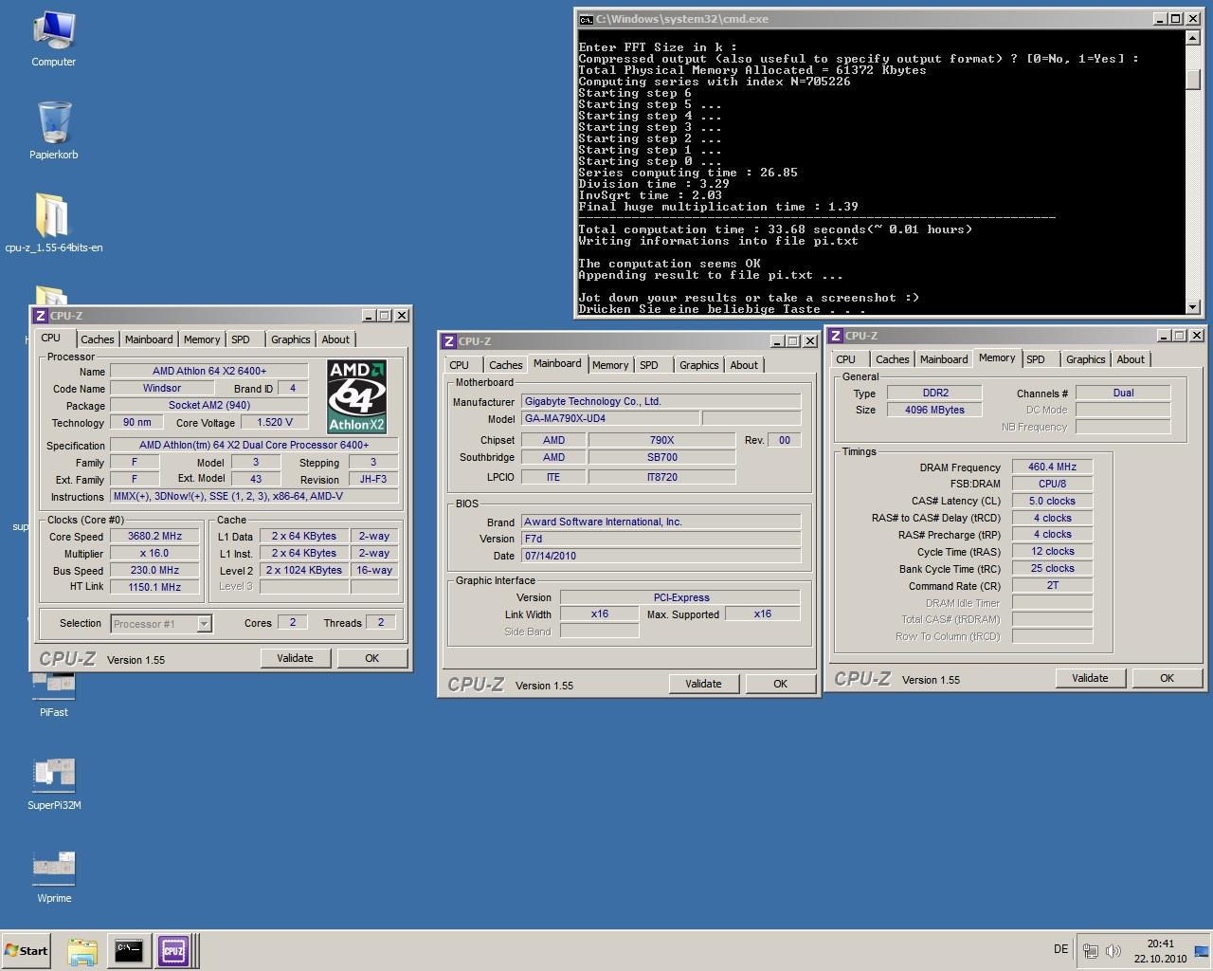Viewport: 1213px width, 971px height.
Task: Select Mainboard tab in CPU window
Action: [x=149, y=339]
